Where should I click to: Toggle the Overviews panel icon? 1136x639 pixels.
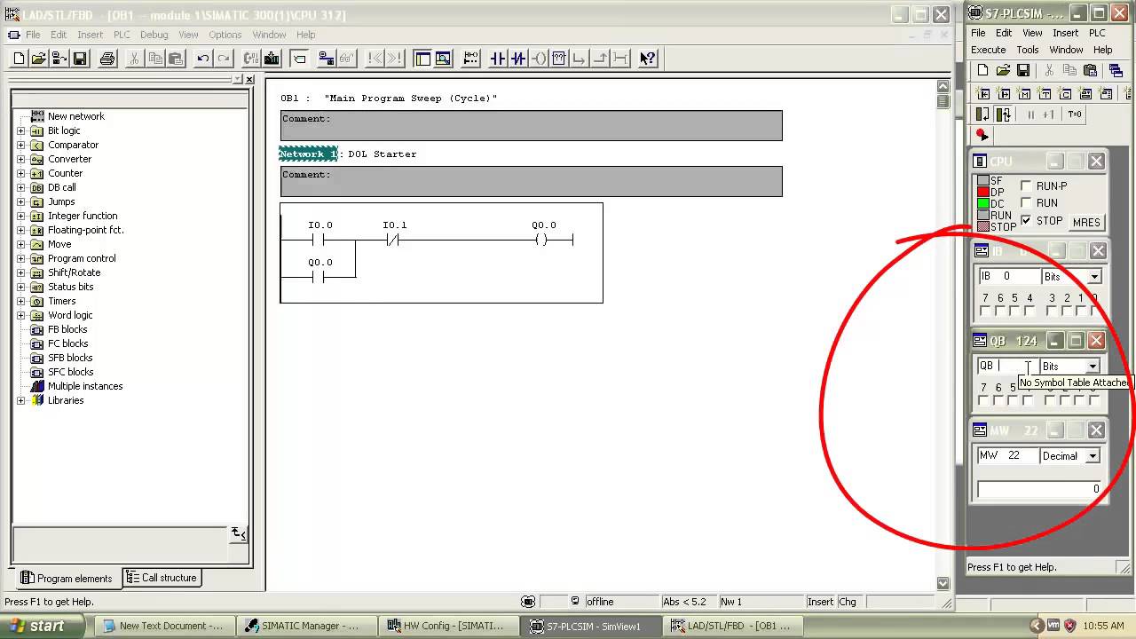422,59
